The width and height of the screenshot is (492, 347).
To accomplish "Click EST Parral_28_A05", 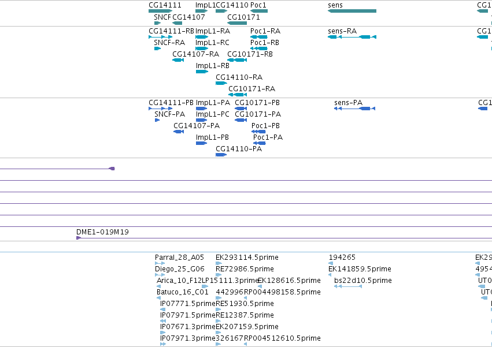I will click(x=160, y=264).
